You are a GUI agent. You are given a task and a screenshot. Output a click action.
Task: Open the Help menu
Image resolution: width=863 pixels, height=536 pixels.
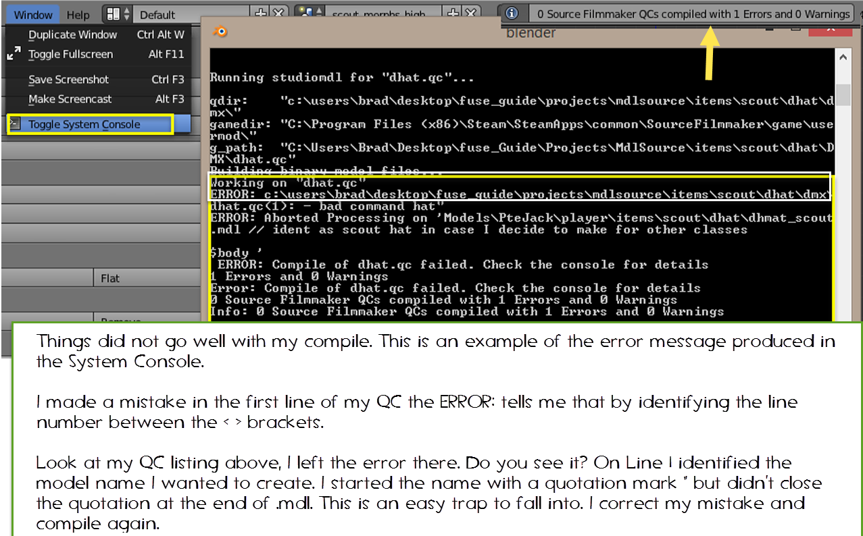click(x=78, y=14)
